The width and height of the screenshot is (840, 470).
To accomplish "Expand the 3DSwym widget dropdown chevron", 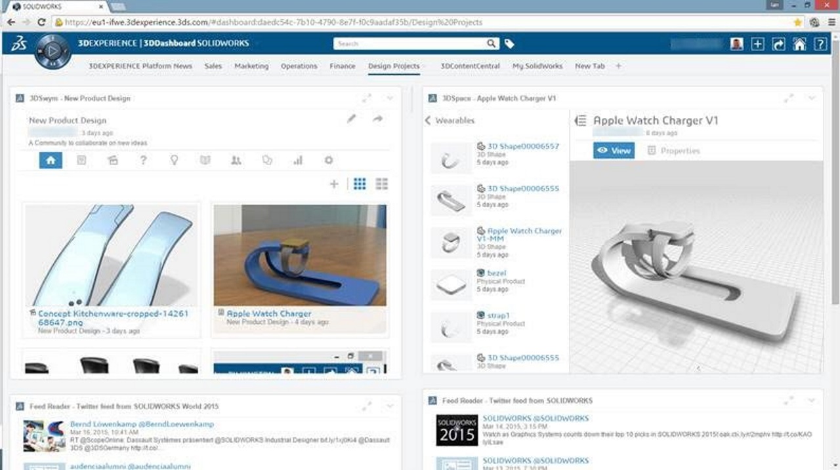I will point(390,98).
